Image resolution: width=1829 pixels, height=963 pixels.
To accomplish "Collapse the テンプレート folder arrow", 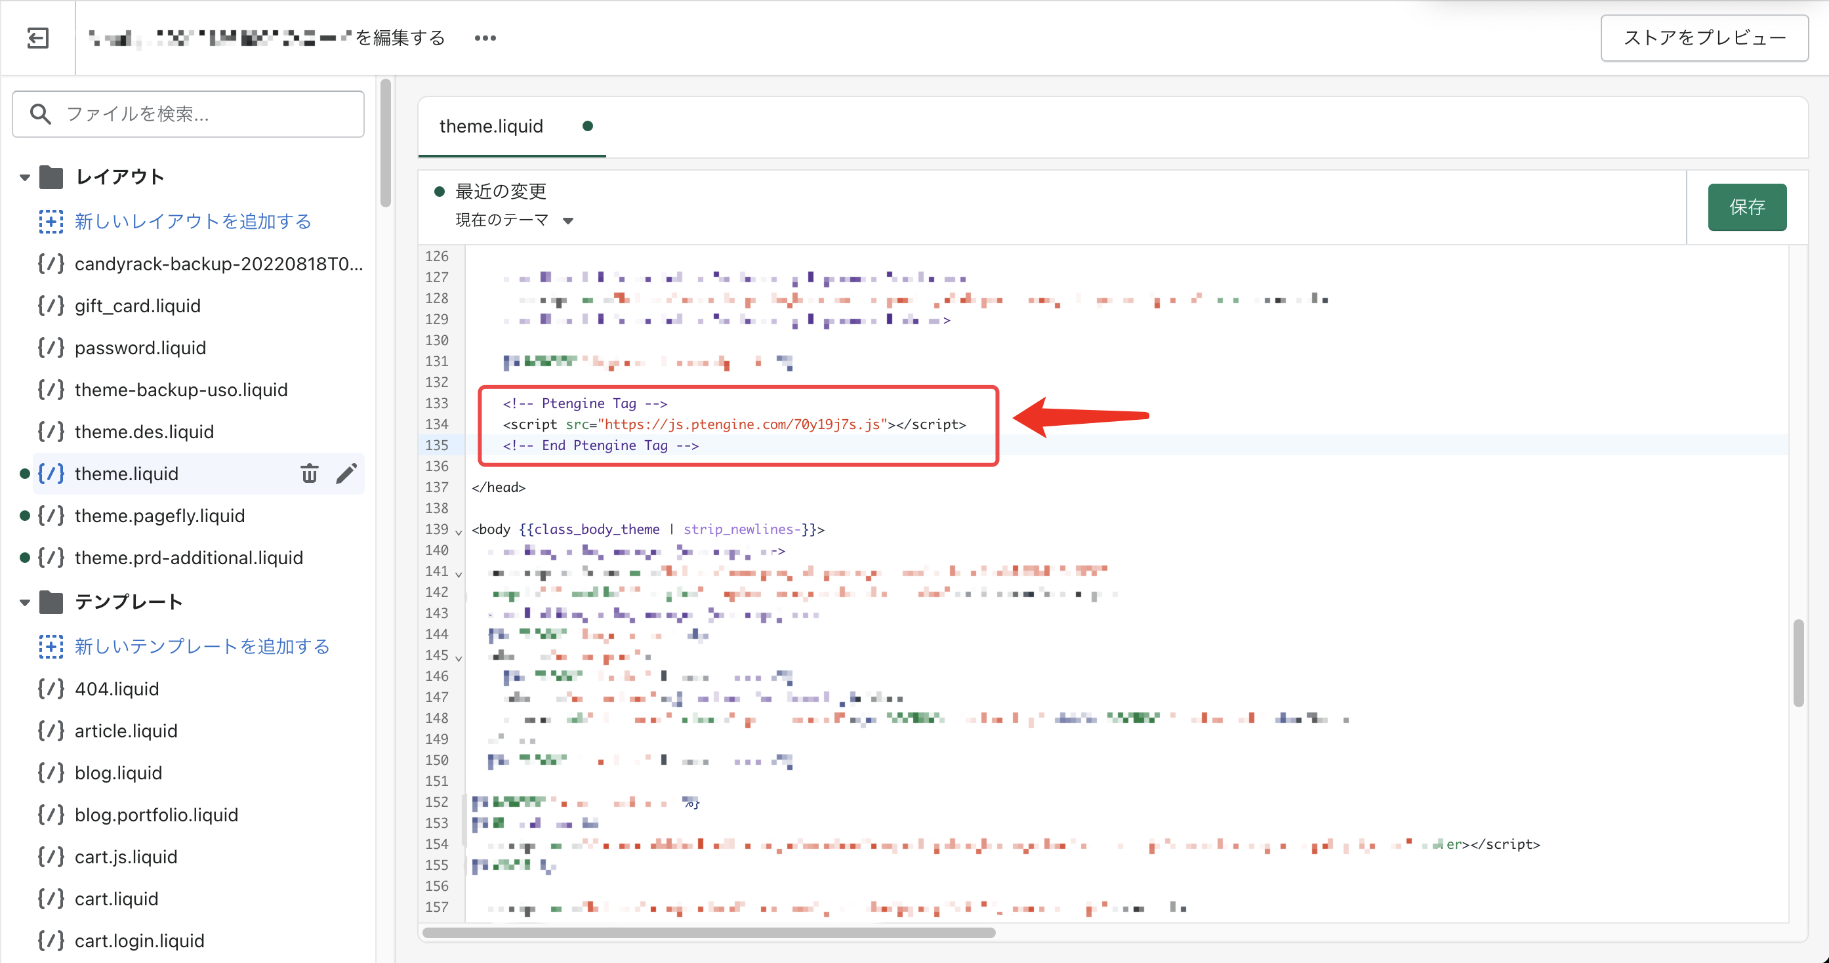I will click(x=25, y=602).
